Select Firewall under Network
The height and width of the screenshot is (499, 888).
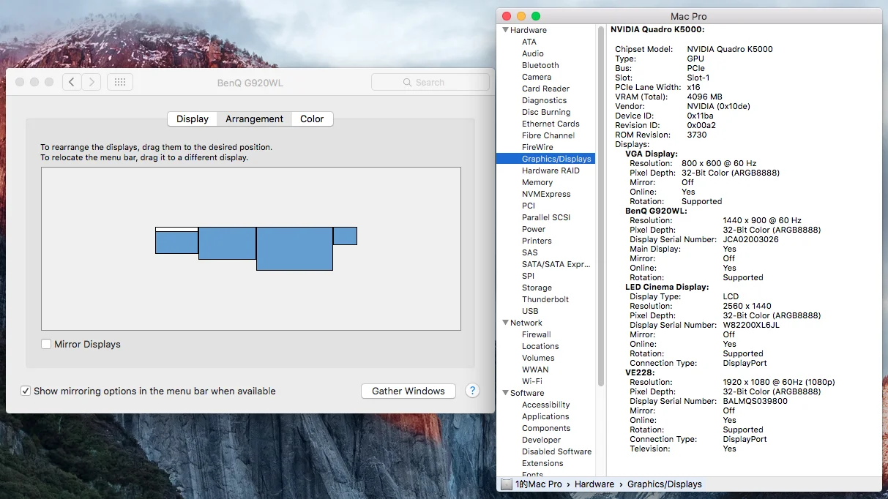point(536,334)
